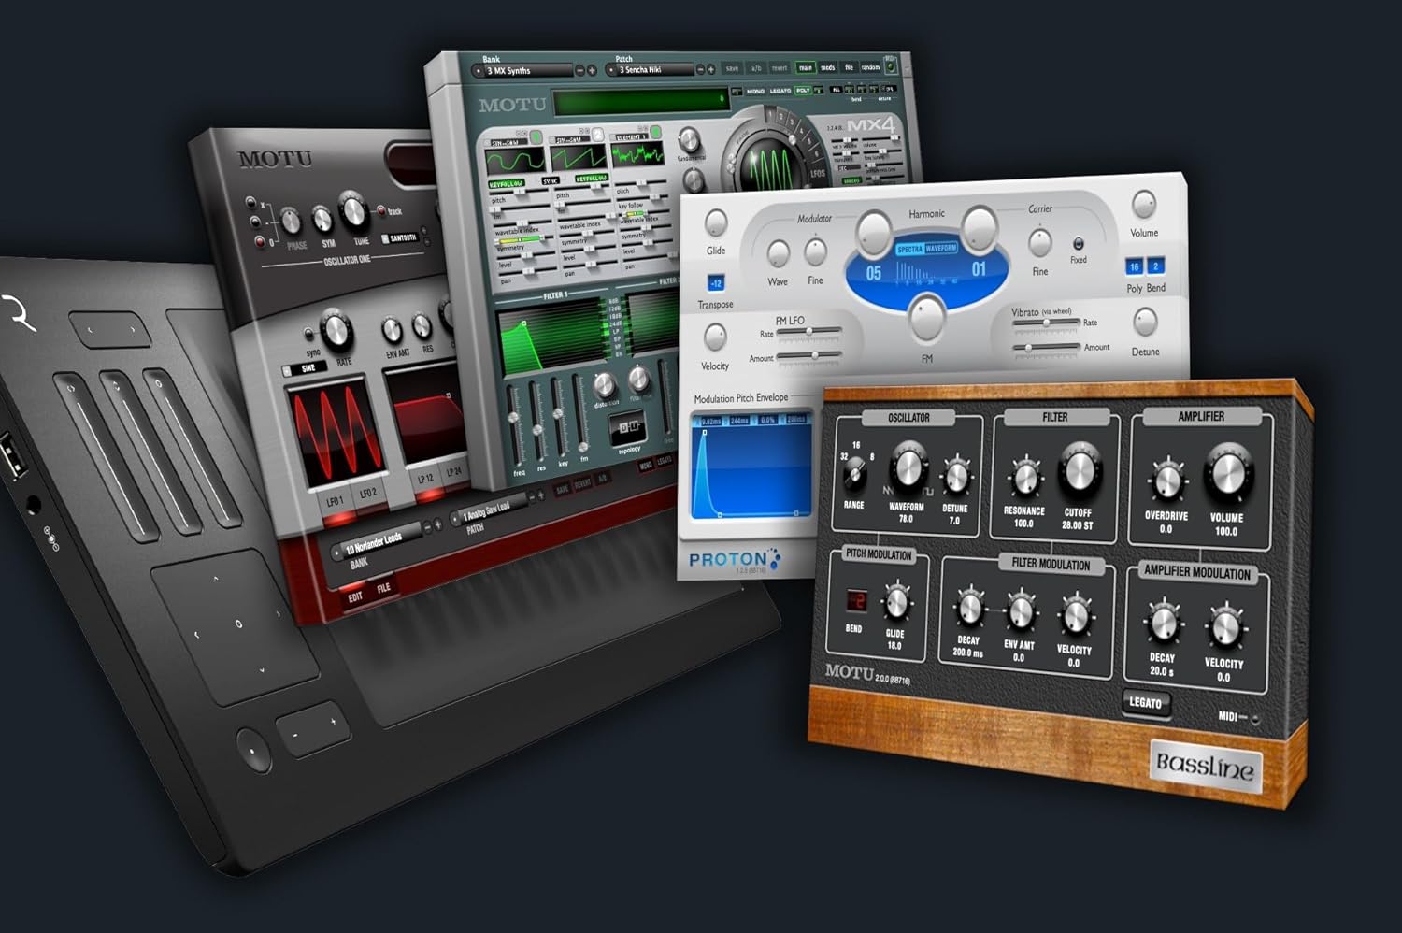Click the KEYFOLLOW icon under the first MX4 oscillator
This screenshot has width=1402, height=933.
[x=507, y=181]
